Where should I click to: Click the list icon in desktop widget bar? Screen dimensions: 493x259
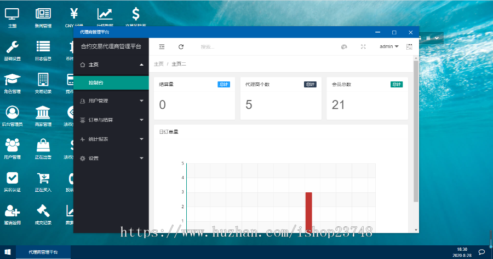click(x=428, y=38)
